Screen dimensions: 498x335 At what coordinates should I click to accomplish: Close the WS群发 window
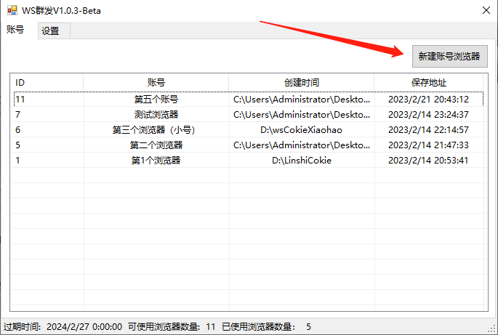tap(485, 11)
